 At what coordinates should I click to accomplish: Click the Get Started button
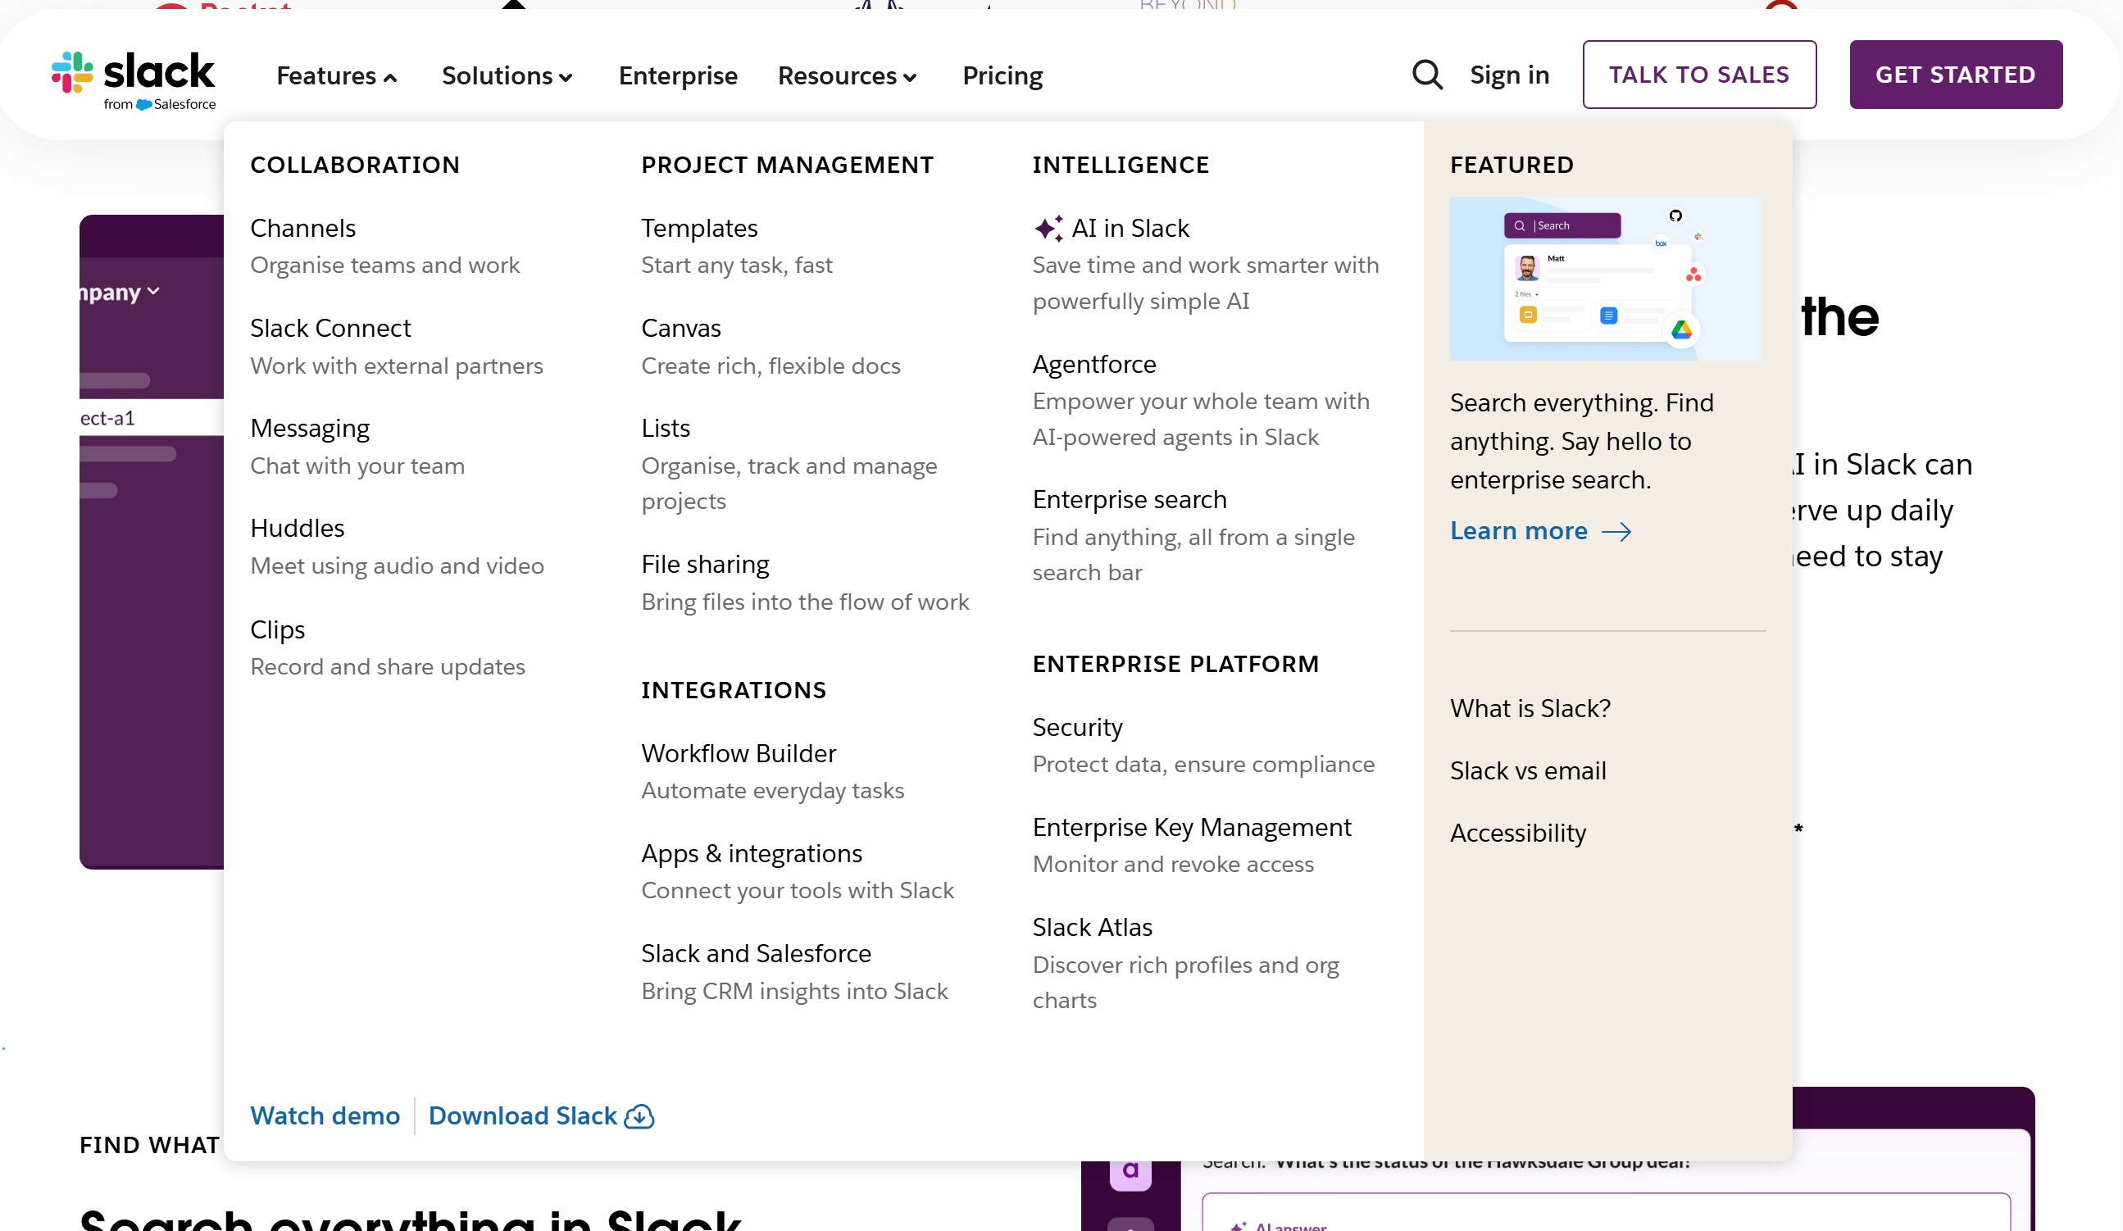tap(1955, 74)
